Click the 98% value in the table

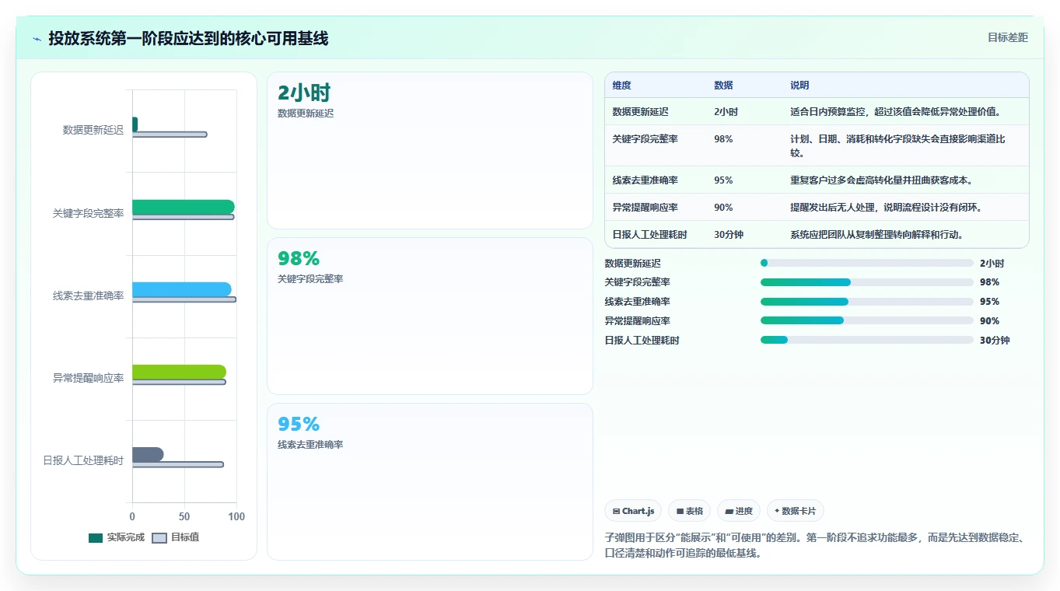click(723, 138)
